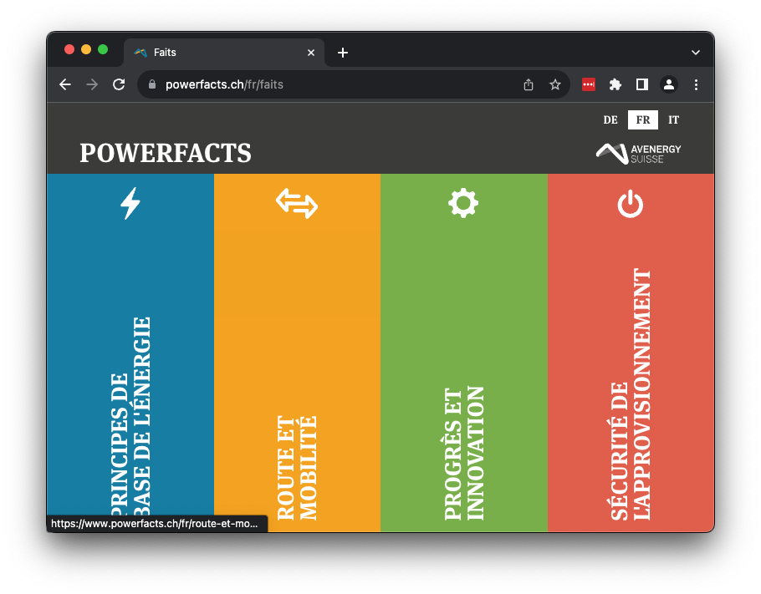This screenshot has height=594, width=761.
Task: Click the powerfacts.ch address bar
Action: click(x=335, y=84)
